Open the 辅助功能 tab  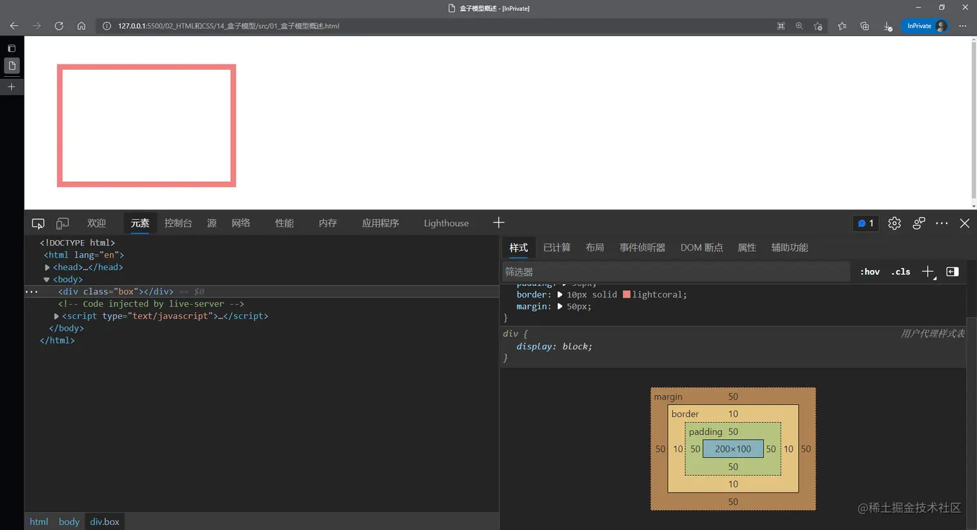point(790,248)
